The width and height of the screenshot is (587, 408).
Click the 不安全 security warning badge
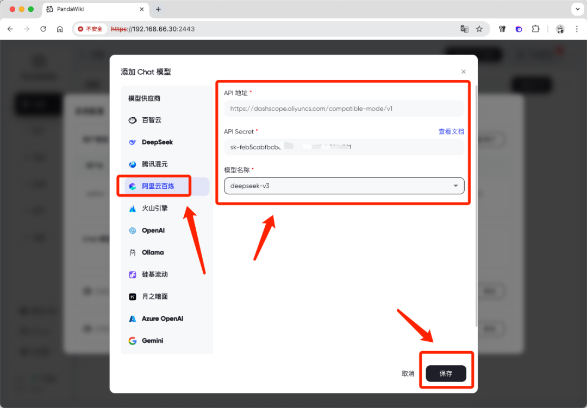click(90, 29)
